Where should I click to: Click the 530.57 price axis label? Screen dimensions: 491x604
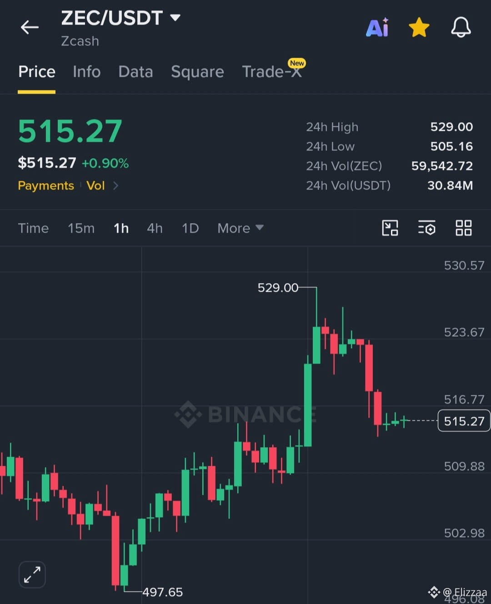pos(464,265)
